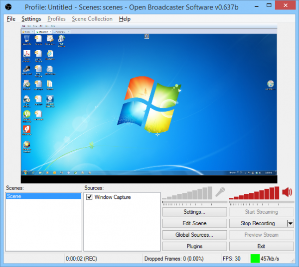Click the Plugins button

tap(194, 247)
